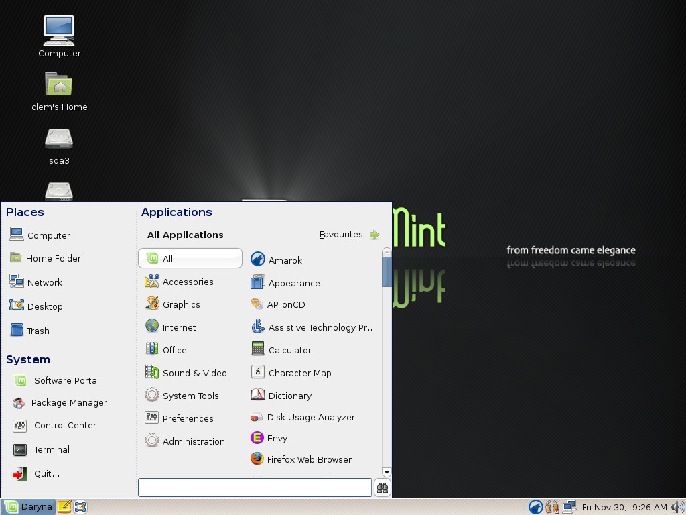686x515 pixels.
Task: Click the volume speaker icon in the tray
Action: (678, 507)
